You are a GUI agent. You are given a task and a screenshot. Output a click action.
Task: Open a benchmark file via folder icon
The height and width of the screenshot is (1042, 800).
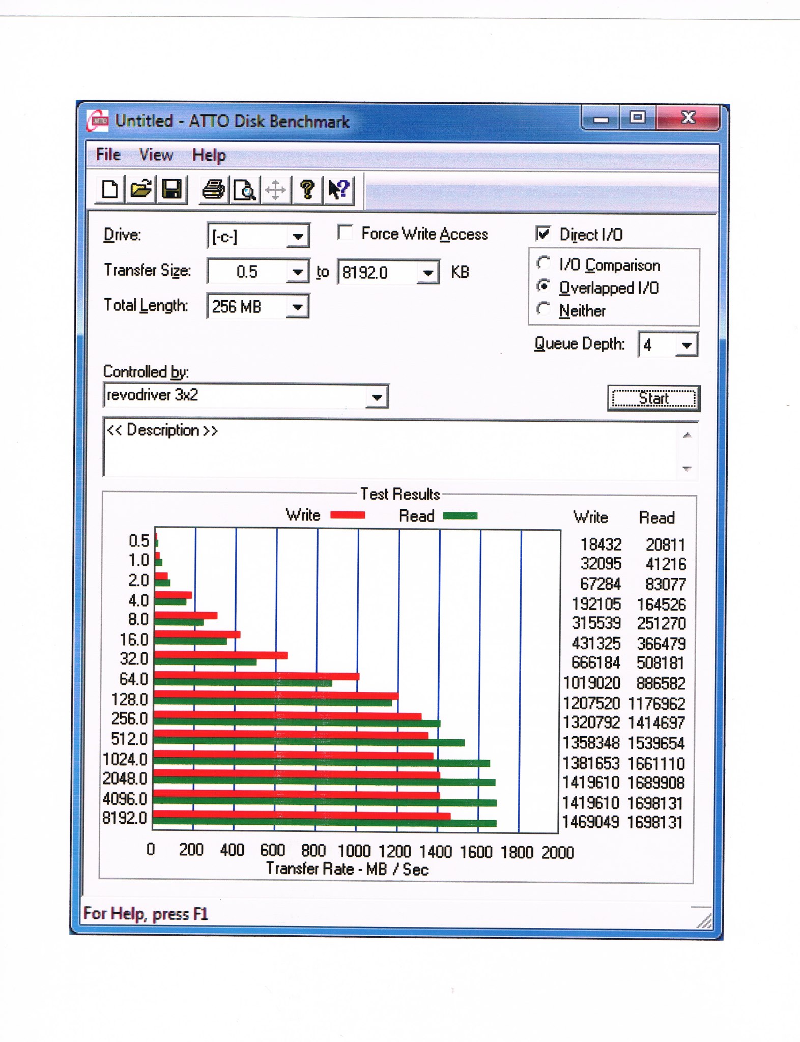point(141,190)
